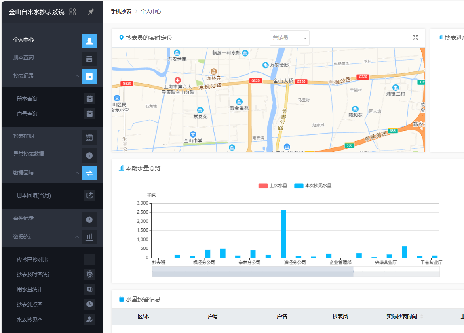Image resolution: width=464 pixels, height=333 pixels.
Task: Collapse the 抄表记录 submenu
Action: (77, 76)
